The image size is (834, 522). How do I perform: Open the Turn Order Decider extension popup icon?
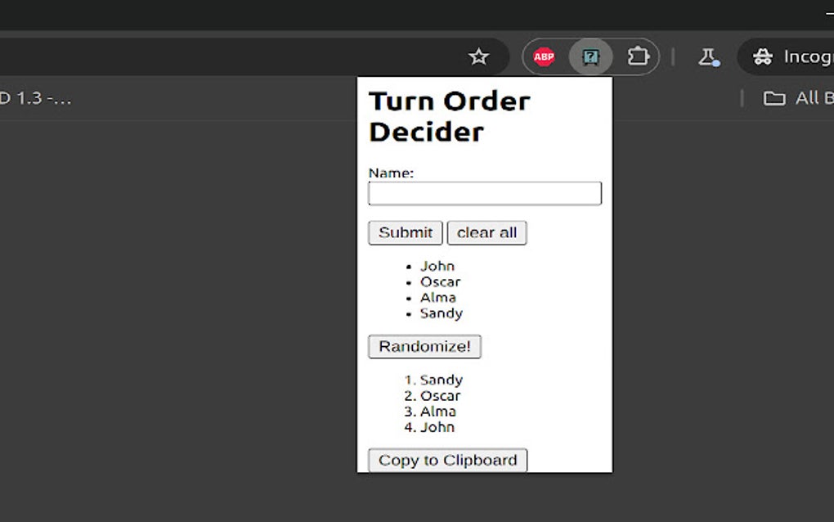click(590, 56)
